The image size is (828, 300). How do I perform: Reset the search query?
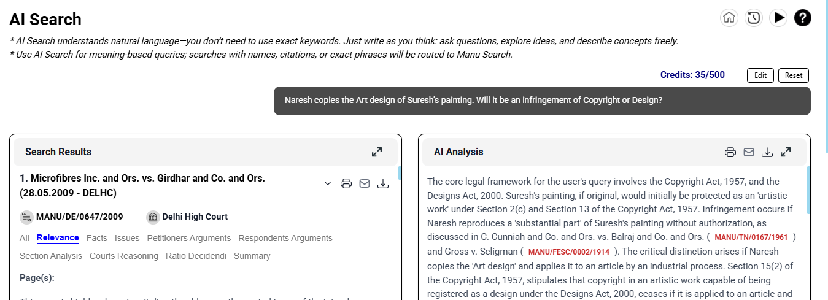[x=794, y=75]
